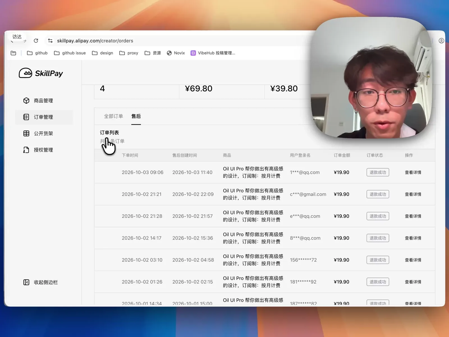Image resolution: width=449 pixels, height=337 pixels.
Task: View details for the 181******92 order
Action: coord(413,282)
